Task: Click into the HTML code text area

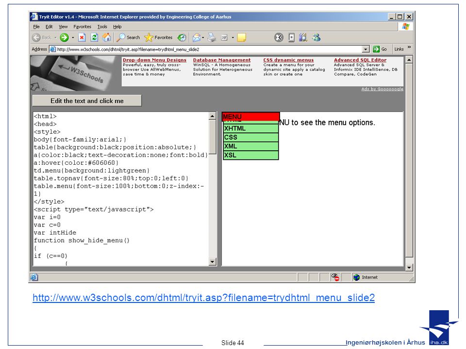Action: click(x=121, y=189)
